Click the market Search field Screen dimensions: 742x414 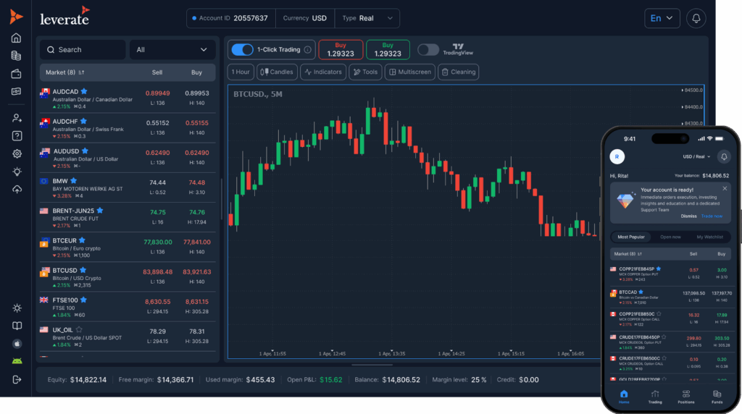(x=82, y=50)
